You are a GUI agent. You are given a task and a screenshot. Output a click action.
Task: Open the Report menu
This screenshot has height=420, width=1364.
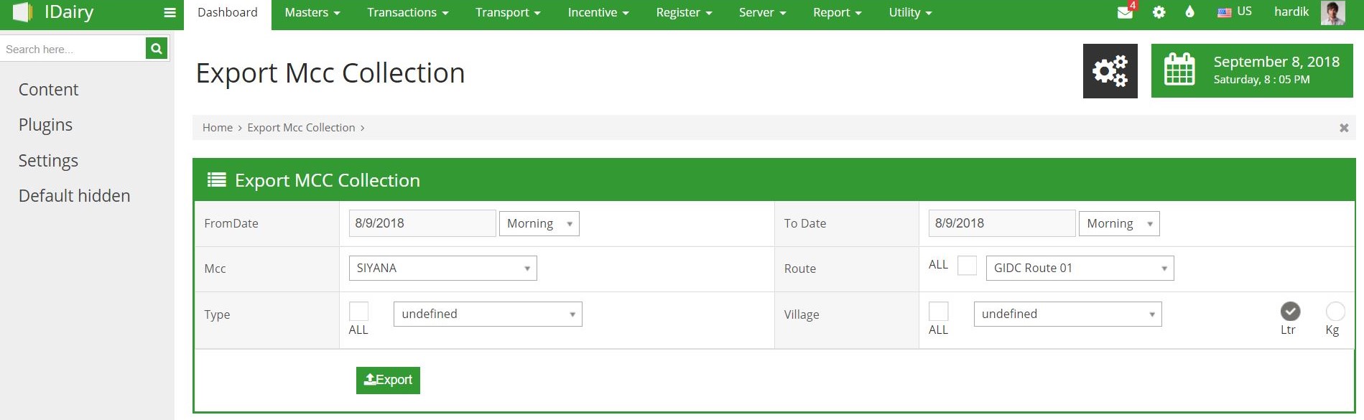(x=837, y=12)
